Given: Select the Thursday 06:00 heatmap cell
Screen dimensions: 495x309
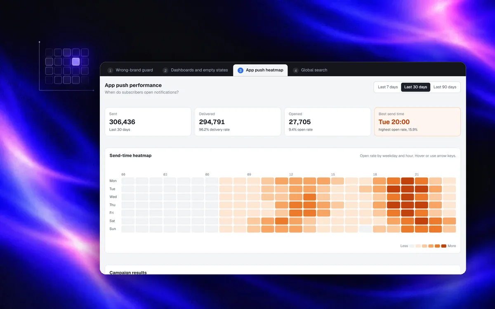Looking at the screenshot, I should coord(212,205).
